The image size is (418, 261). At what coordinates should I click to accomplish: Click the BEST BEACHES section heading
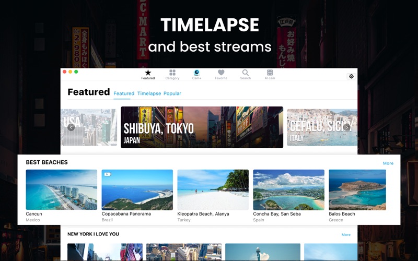tap(47, 162)
